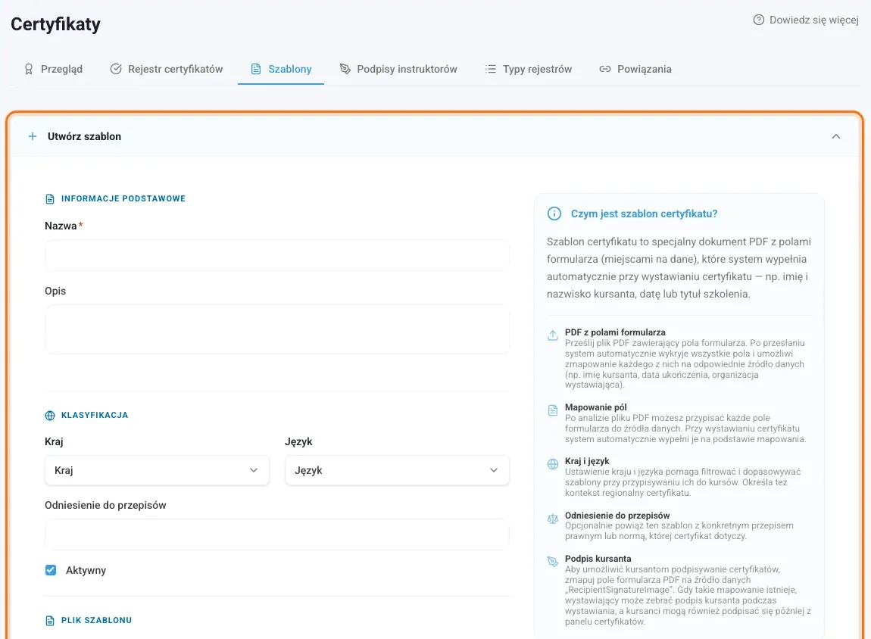
Task: Click the pen icon beside Podpisy instruktorów
Action: [345, 69]
